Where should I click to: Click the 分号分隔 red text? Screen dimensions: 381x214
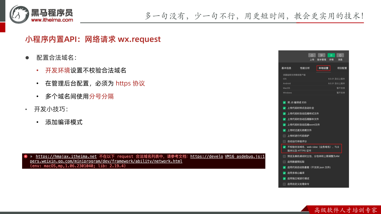(101, 97)
